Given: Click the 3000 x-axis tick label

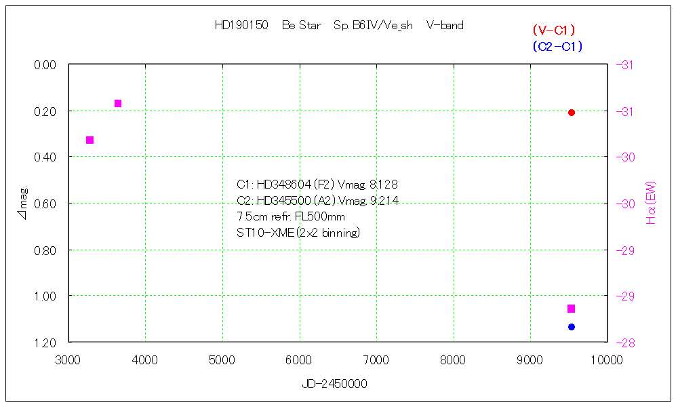Looking at the screenshot, I should coord(68,360).
